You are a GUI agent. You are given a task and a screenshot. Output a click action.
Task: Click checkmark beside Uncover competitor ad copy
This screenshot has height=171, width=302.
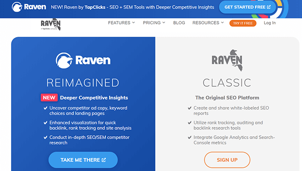(46, 108)
